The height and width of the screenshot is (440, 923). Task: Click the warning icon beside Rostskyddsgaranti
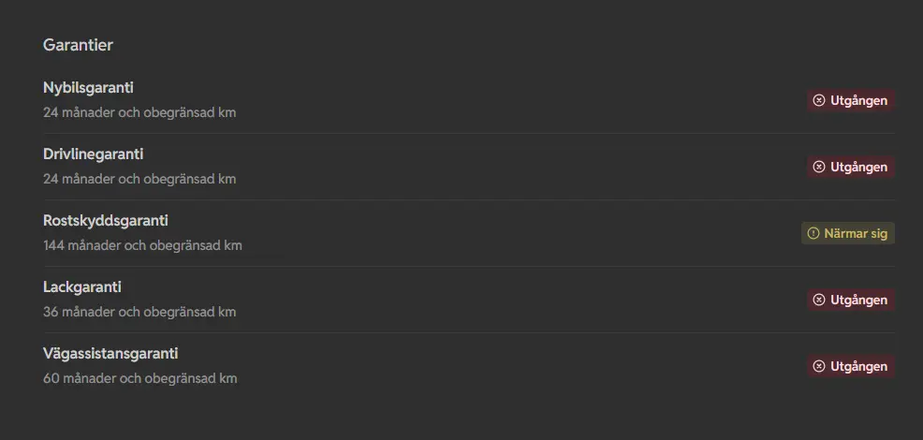point(813,233)
